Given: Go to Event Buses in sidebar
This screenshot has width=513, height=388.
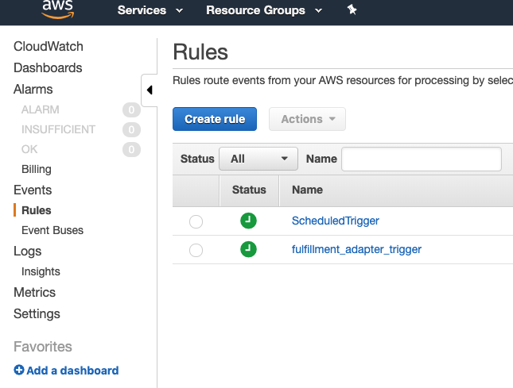Looking at the screenshot, I should pyautogui.click(x=52, y=230).
